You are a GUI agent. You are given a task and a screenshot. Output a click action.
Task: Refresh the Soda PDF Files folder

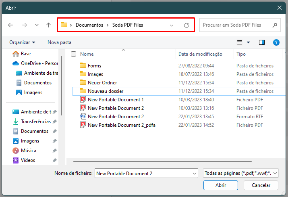(x=186, y=25)
